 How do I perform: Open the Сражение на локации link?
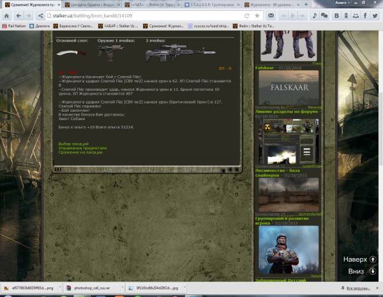[80, 152]
